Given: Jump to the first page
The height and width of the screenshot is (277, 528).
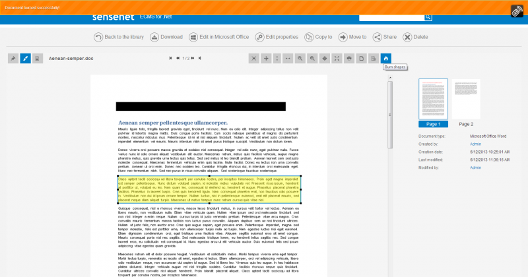Looking at the screenshot, I should [x=171, y=58].
